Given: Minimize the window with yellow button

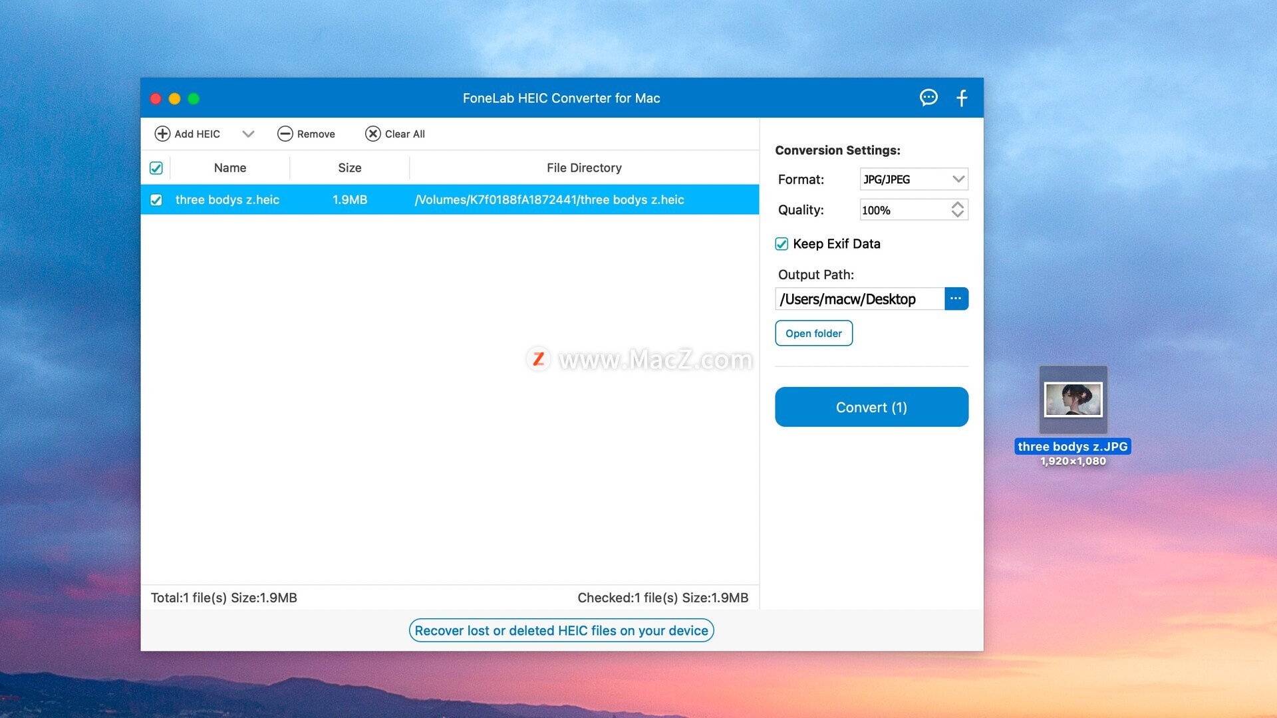Looking at the screenshot, I should pyautogui.click(x=174, y=98).
